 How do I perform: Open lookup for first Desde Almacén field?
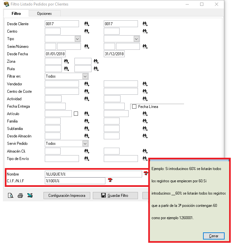(87, 136)
